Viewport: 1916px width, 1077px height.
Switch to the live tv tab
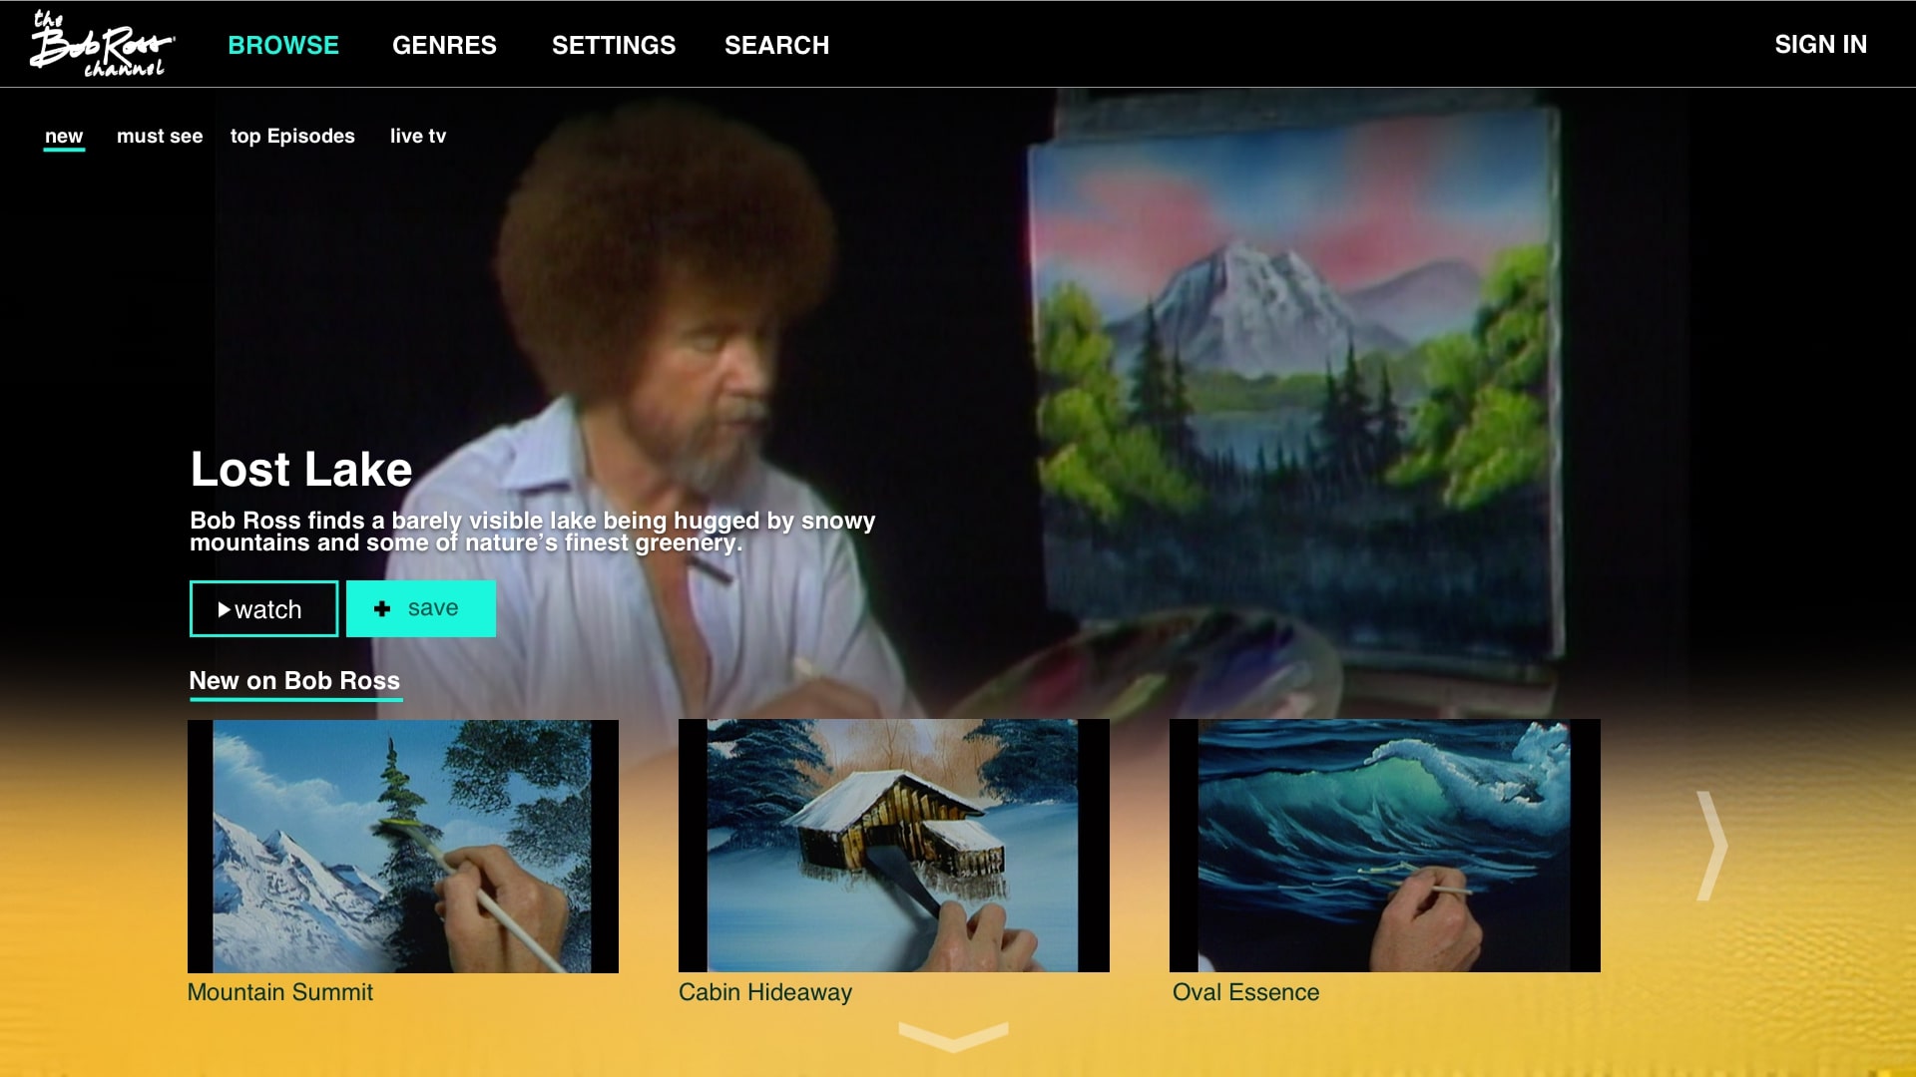[x=418, y=137]
